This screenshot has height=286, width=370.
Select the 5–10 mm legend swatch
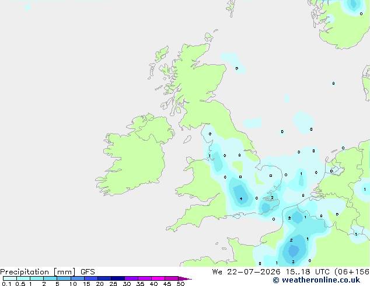click(64, 278)
